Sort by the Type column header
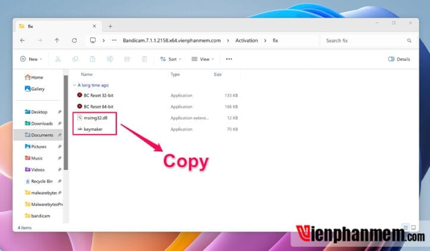Viewport: 430px width, 251px height. (x=175, y=74)
